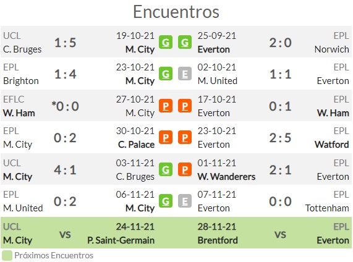The height and width of the screenshot is (262, 353).
Task: Click the Encuentros heading
Action: point(176,12)
